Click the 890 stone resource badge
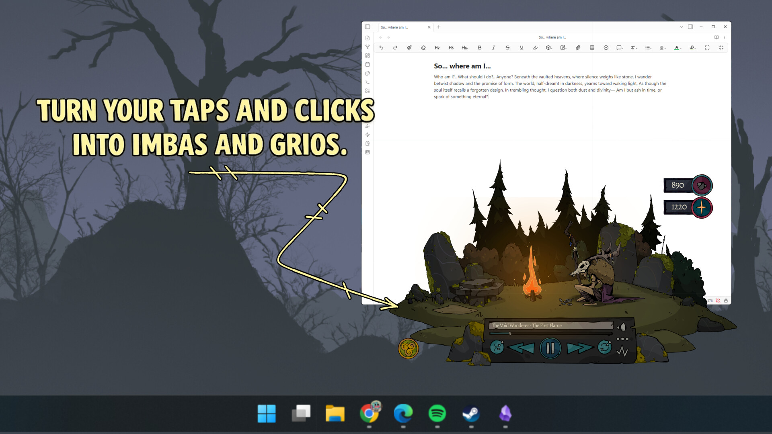This screenshot has height=434, width=772. click(688, 185)
